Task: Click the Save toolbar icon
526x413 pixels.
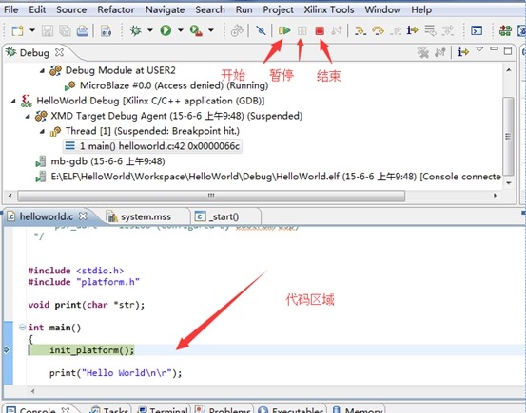Action: (x=48, y=30)
